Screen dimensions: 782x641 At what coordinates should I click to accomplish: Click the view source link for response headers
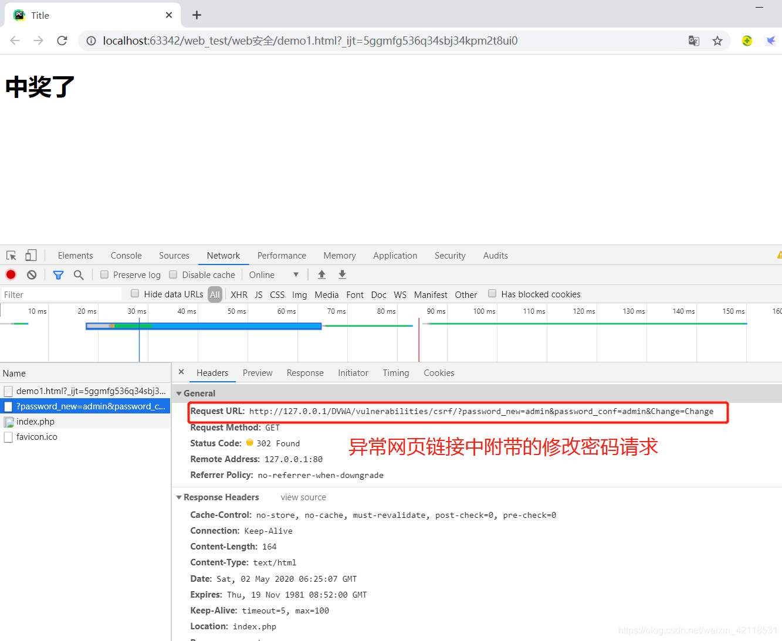click(x=303, y=497)
